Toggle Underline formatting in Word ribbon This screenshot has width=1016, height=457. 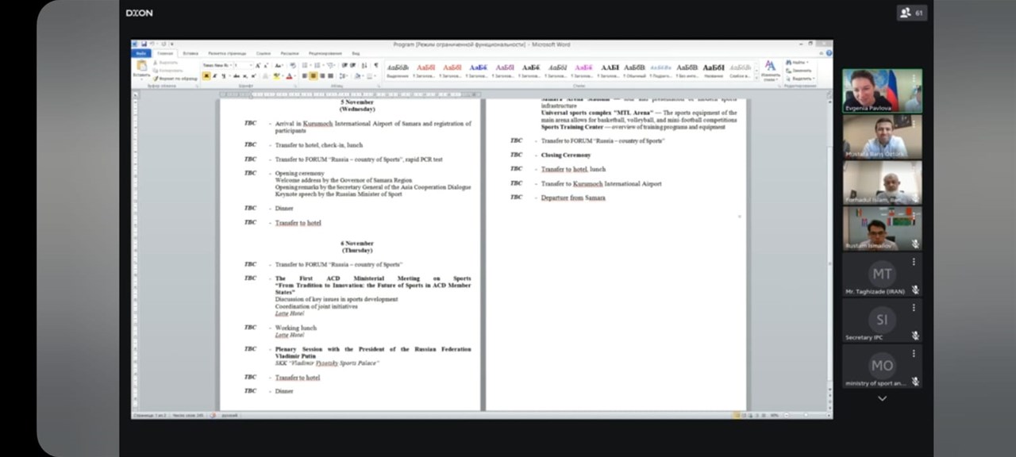[x=222, y=76]
